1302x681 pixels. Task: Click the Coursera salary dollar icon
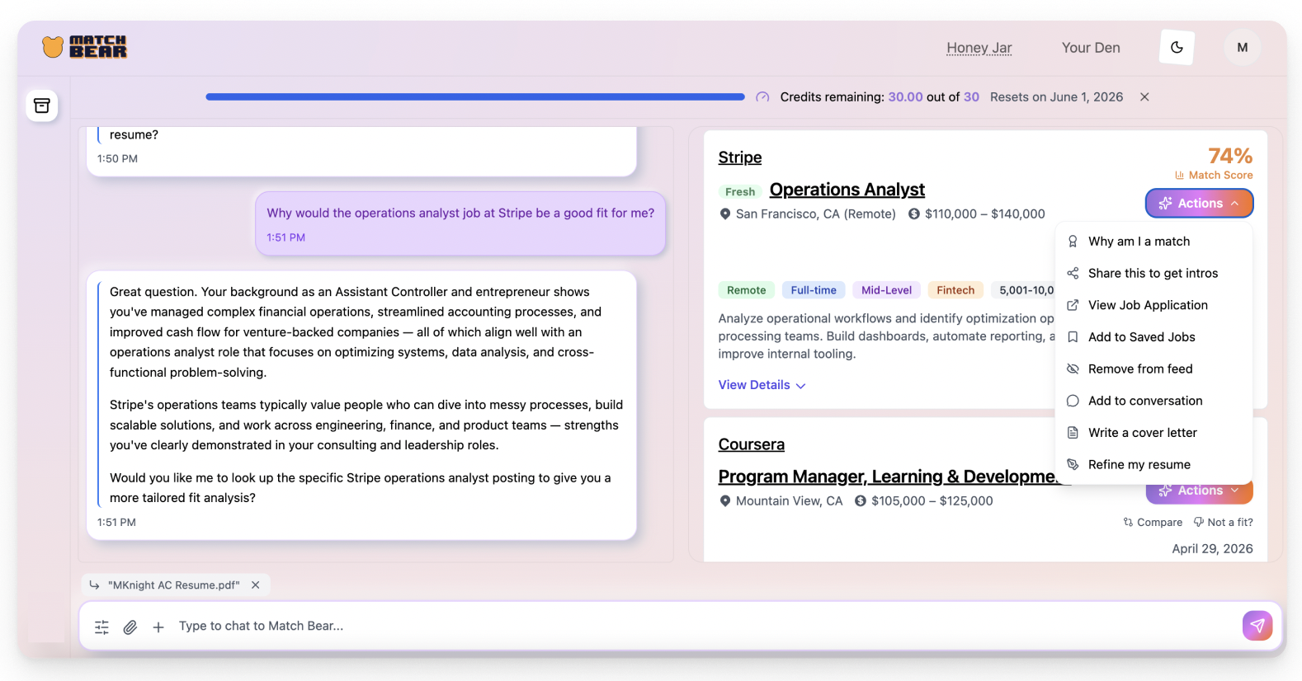[861, 501]
